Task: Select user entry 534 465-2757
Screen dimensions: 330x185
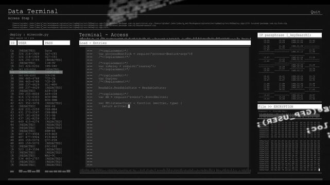Action: pyautogui.click(x=29, y=159)
